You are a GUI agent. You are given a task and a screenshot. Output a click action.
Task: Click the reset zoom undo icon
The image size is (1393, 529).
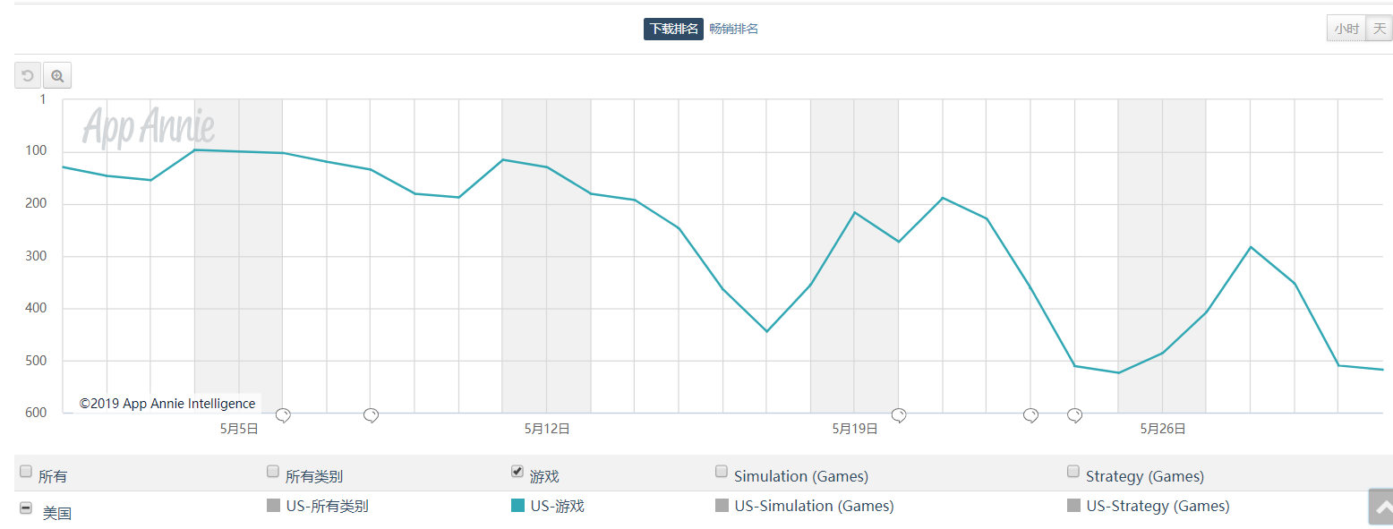pos(28,76)
